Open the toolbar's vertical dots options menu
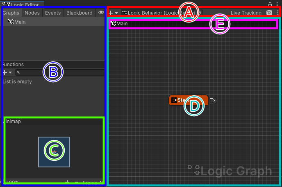This screenshot has height=187, width=282. 277,13
